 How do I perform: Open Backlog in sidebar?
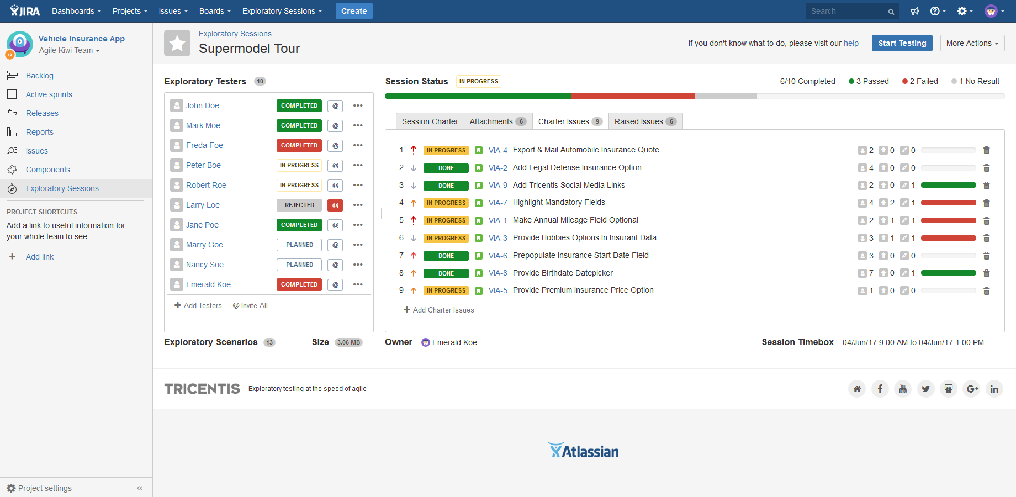click(x=40, y=76)
